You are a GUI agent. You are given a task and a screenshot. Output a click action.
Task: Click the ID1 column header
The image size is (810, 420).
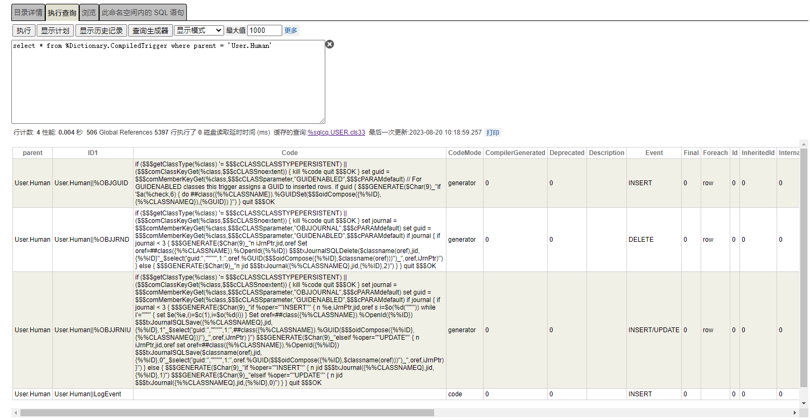pyautogui.click(x=93, y=153)
